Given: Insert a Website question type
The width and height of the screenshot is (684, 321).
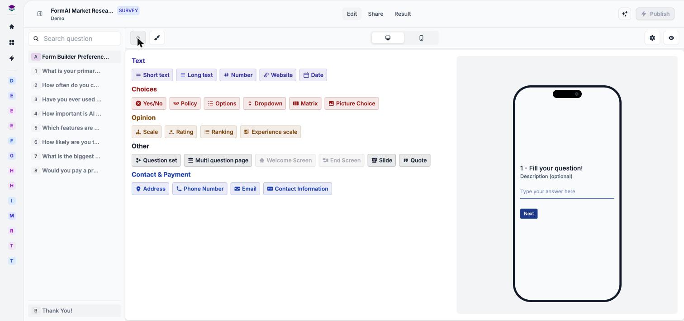Looking at the screenshot, I should pos(278,75).
